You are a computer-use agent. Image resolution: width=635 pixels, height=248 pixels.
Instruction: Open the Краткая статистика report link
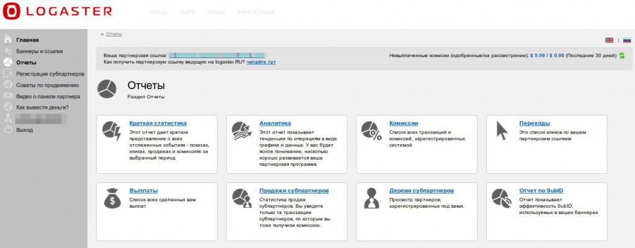click(x=158, y=123)
